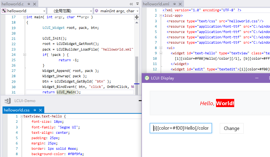This screenshot has height=157, width=270.
Task: Show hidden tabs via double-chevron icon
Action: coord(131,4)
